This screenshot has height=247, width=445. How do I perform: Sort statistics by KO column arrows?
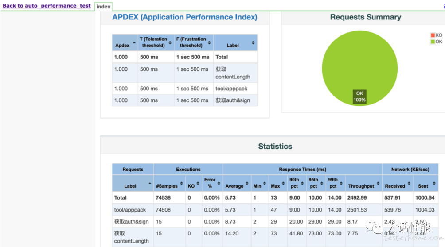point(198,183)
